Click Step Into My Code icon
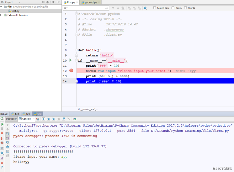Viewport: 234px width, 172px height. [54, 119]
